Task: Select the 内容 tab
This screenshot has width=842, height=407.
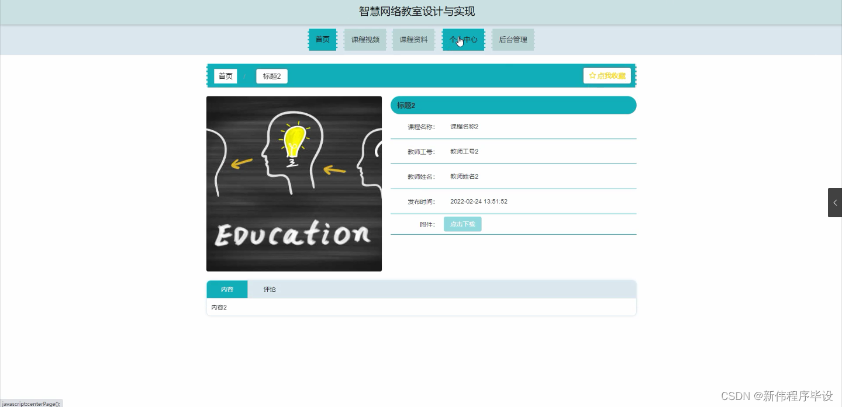Action: coord(227,289)
